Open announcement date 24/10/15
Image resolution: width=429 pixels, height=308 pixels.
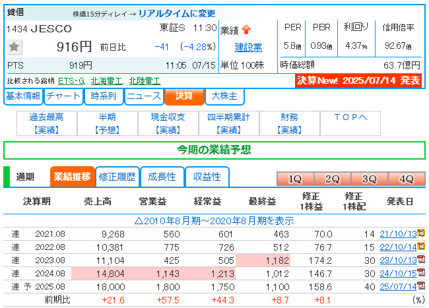click(x=398, y=274)
